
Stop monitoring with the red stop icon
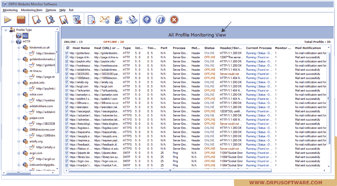tap(21, 20)
